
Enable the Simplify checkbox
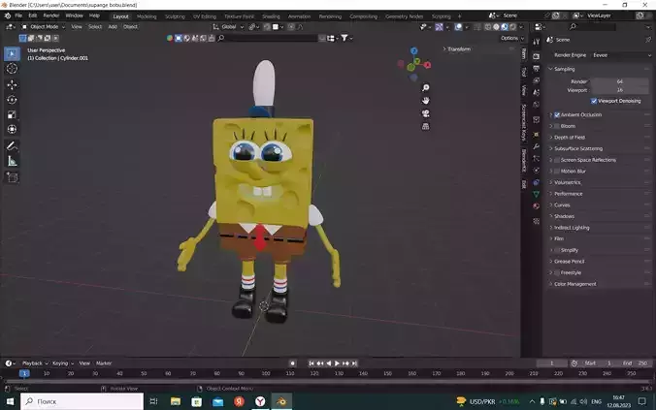pyautogui.click(x=557, y=250)
